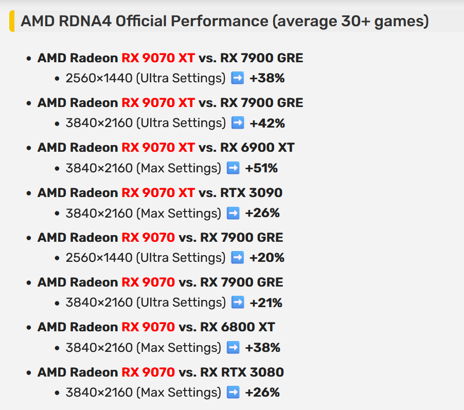464x410 pixels.
Task: Click the arrow icon beside +20%
Action: (x=238, y=257)
